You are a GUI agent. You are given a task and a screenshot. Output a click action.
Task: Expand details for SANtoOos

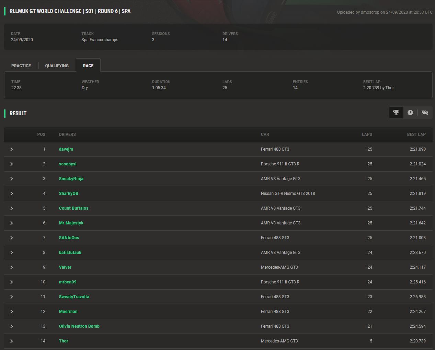12,238
